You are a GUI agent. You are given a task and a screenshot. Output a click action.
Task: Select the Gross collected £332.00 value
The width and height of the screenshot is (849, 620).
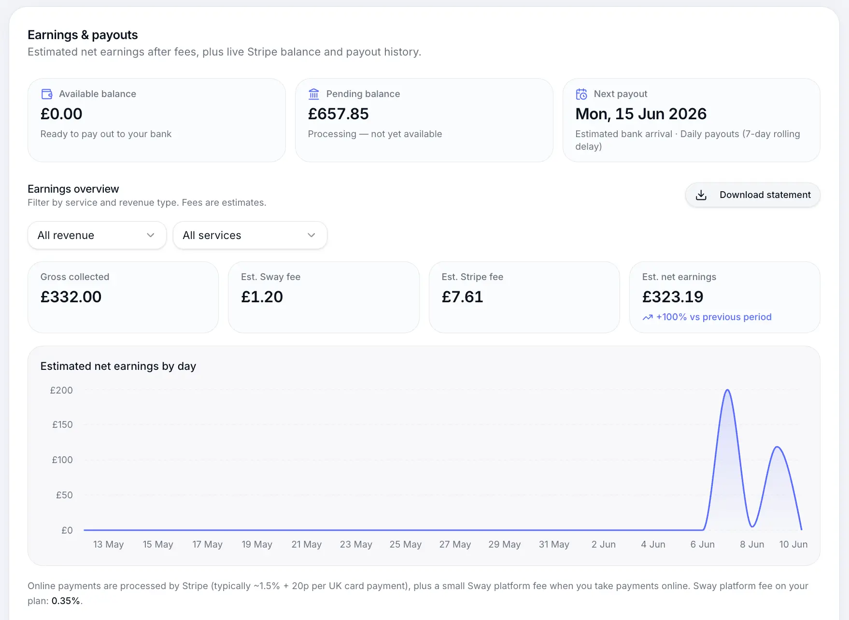[71, 296]
